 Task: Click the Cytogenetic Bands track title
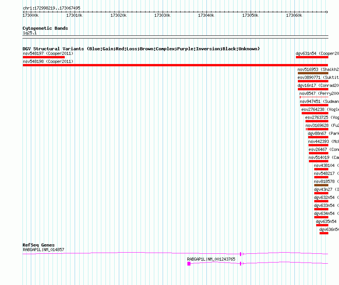coord(45,28)
